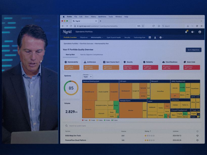The width and height of the screenshot is (207, 155).
Task: Switch to Rate by Objective Completeness tab
Action: tap(91, 55)
